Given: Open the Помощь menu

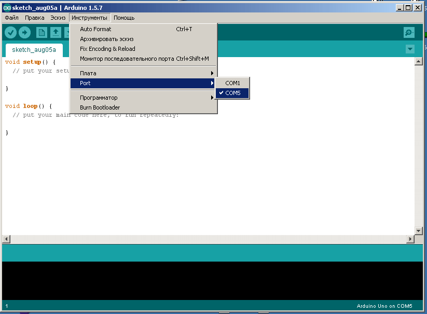Looking at the screenshot, I should coord(124,18).
